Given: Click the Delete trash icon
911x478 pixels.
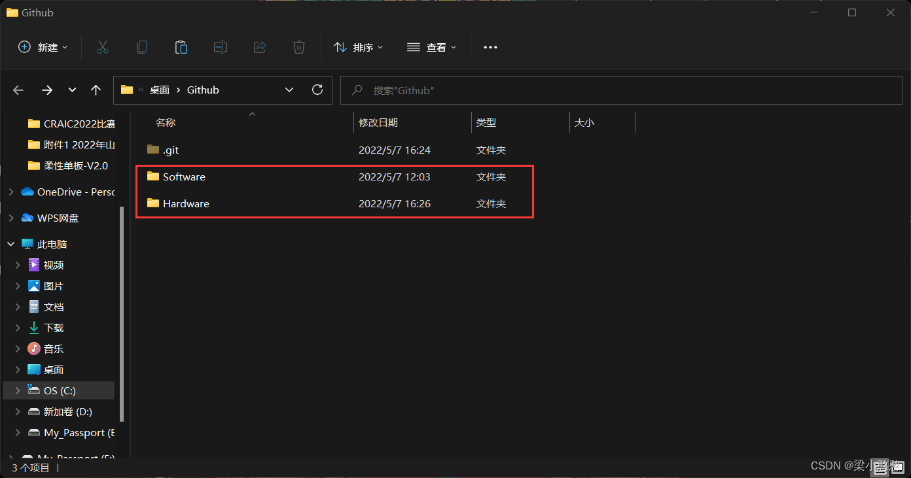Looking at the screenshot, I should click(x=299, y=47).
